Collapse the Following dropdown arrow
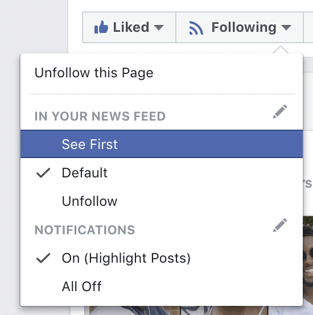 point(286,28)
